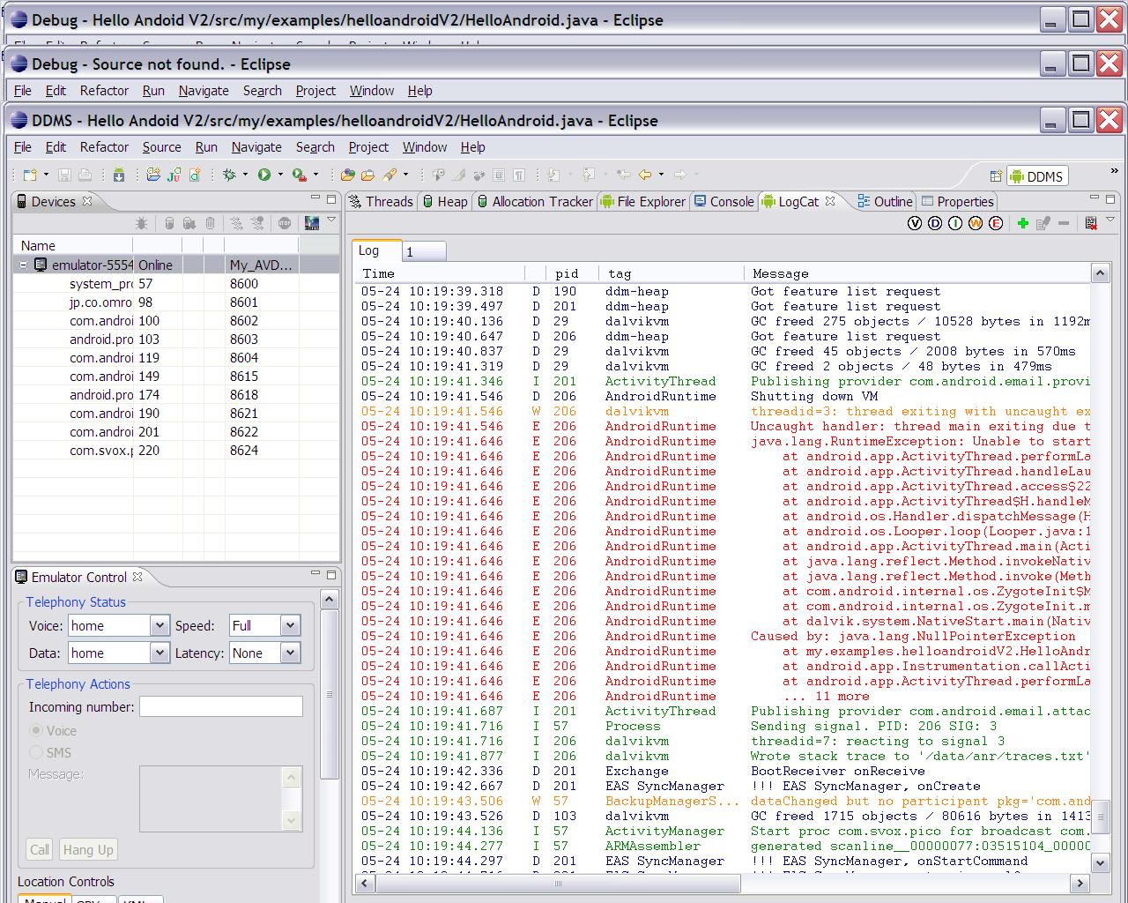The width and height of the screenshot is (1128, 903).
Task: Click the green Run button icon
Action: 263,175
